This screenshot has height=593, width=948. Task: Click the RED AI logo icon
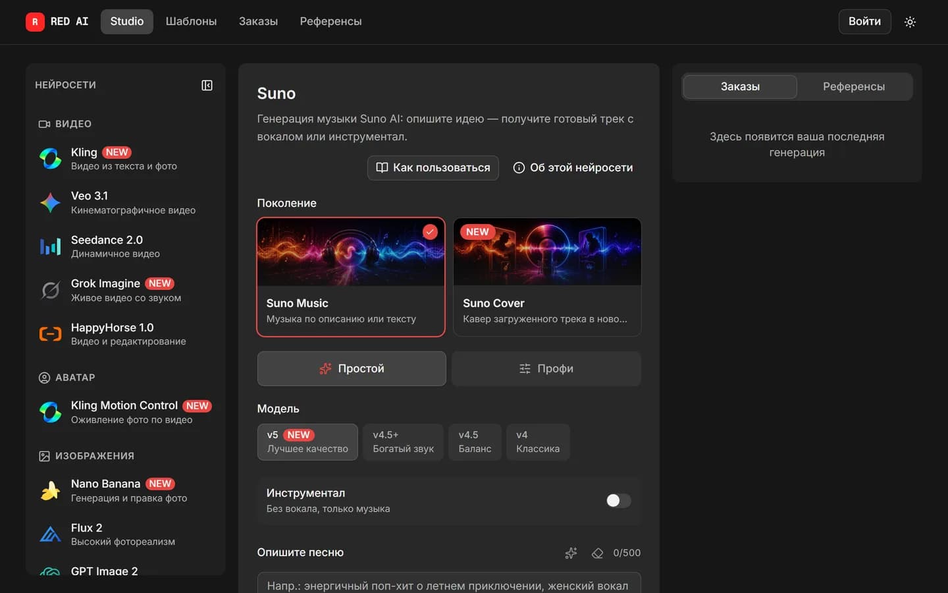click(35, 22)
